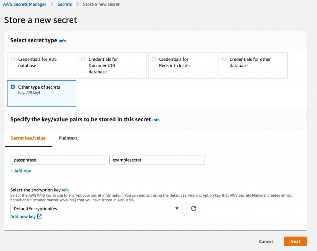This screenshot has width=317, height=251.
Task: Open Add new key in KMS
Action: click(x=23, y=216)
